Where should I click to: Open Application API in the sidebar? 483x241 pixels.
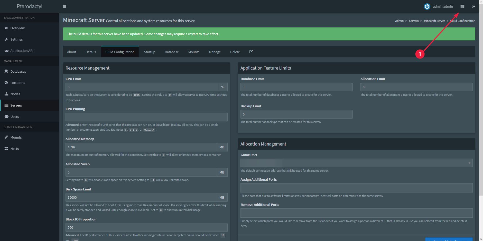coord(30,51)
